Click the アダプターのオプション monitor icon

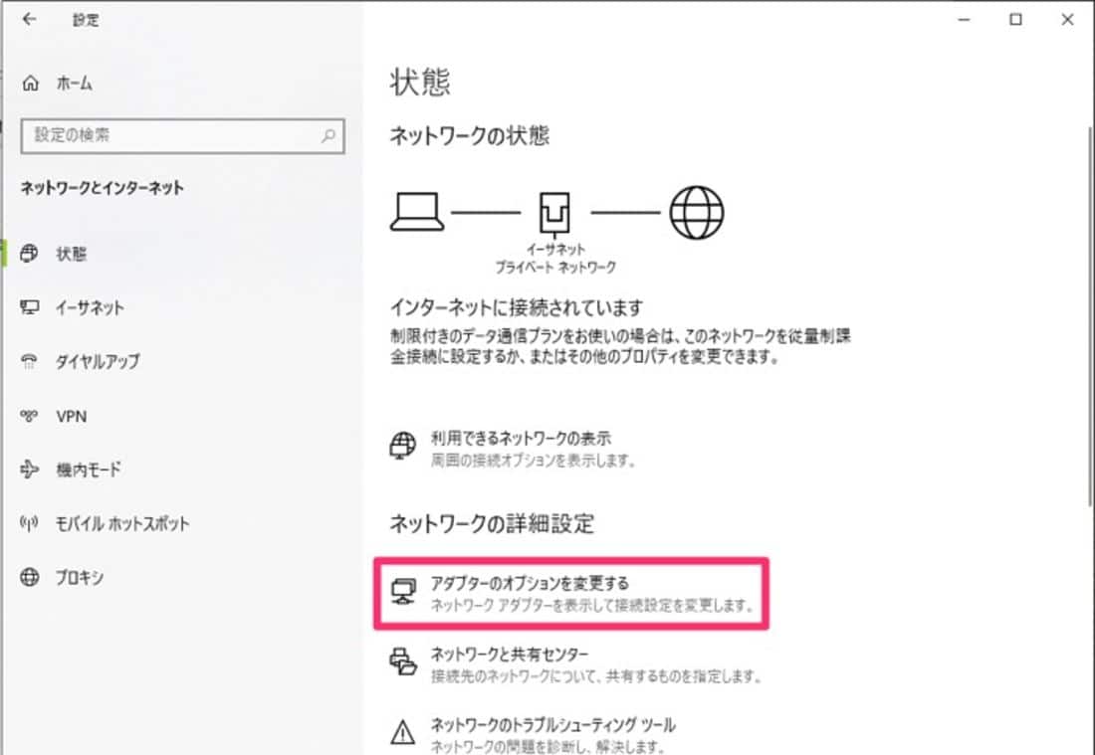[x=403, y=592]
